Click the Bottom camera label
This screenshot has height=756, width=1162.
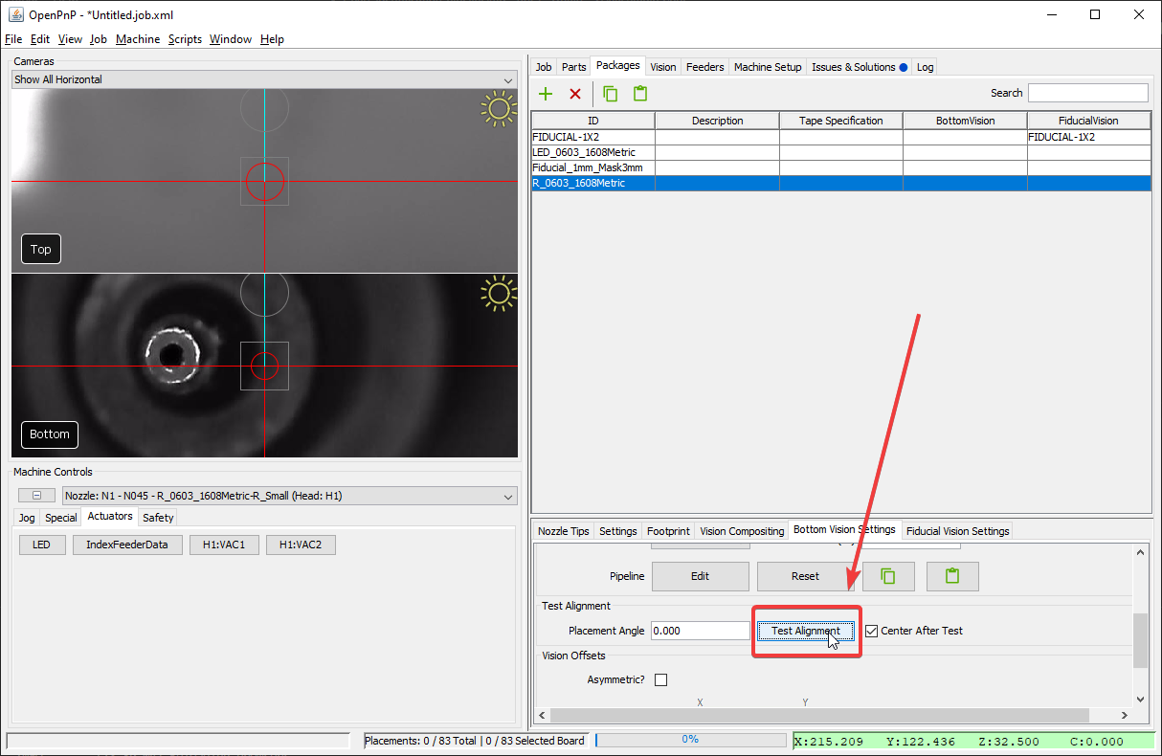click(50, 434)
